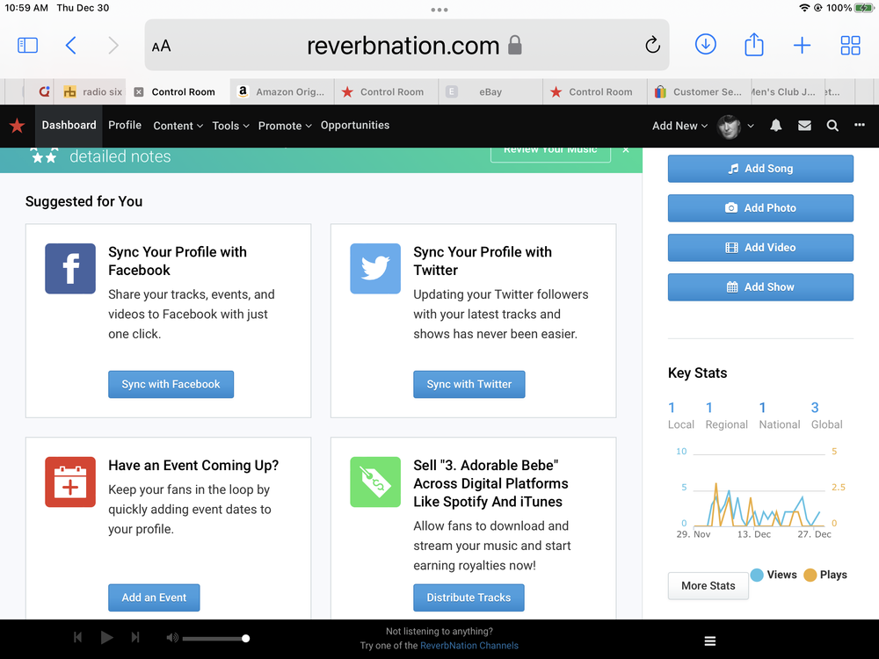The image size is (879, 659).
Task: Dismiss the green review banner
Action: pyautogui.click(x=626, y=149)
